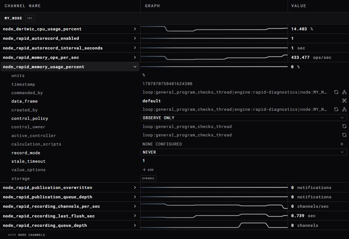
Task: Click the 0.739 sec value
Action: (303, 216)
